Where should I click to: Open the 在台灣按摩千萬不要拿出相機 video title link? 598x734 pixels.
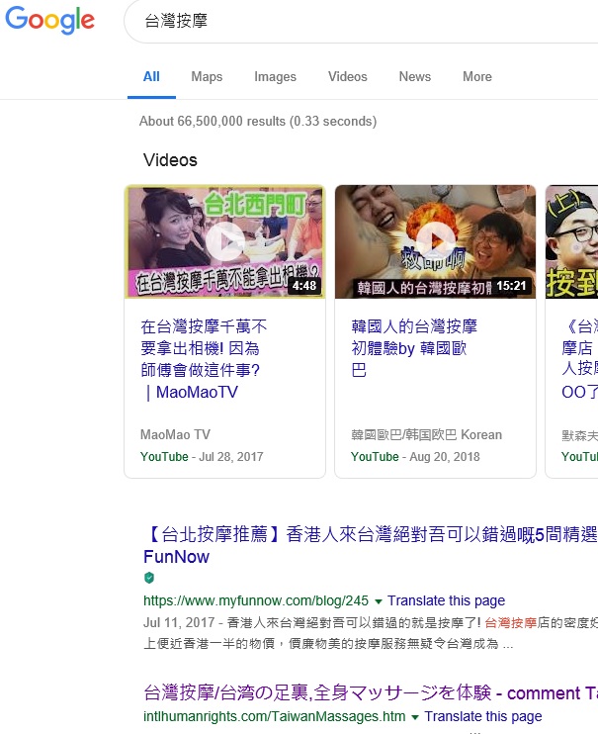point(204,359)
